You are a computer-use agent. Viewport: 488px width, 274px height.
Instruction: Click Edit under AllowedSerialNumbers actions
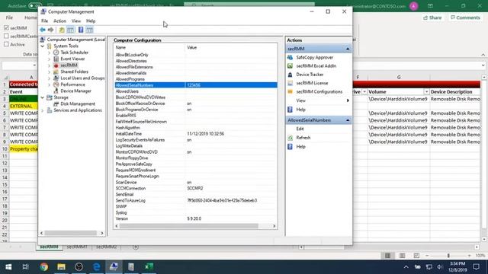(x=300, y=129)
